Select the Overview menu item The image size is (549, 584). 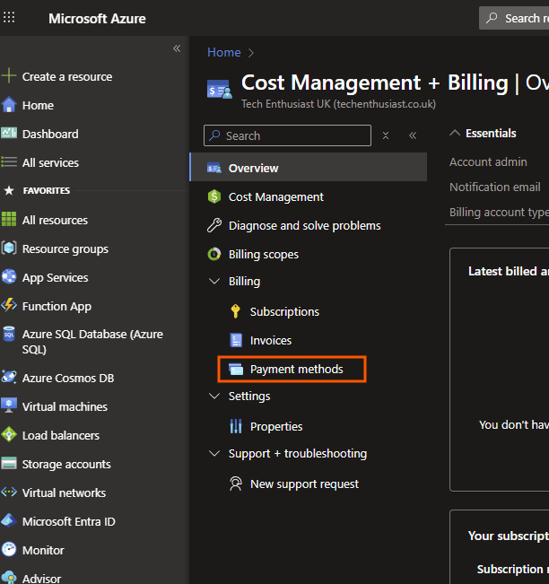pos(309,167)
